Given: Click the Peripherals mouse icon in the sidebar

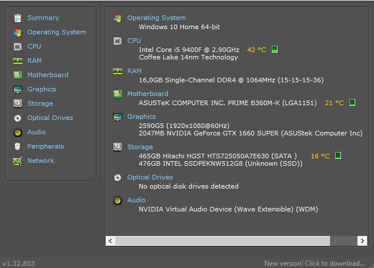Looking at the screenshot, I should tap(17, 146).
